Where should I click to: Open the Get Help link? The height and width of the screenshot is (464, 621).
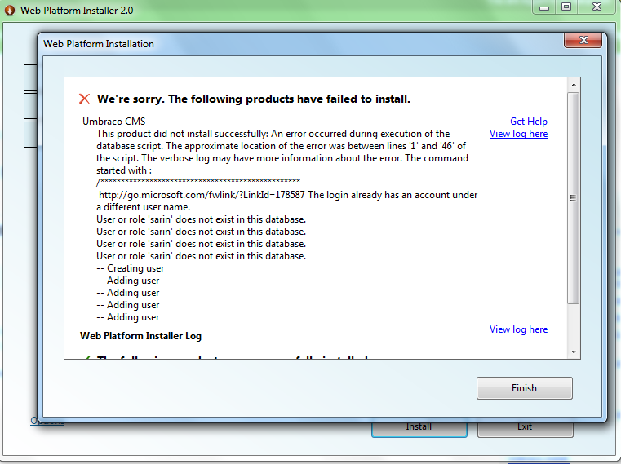[x=528, y=122]
